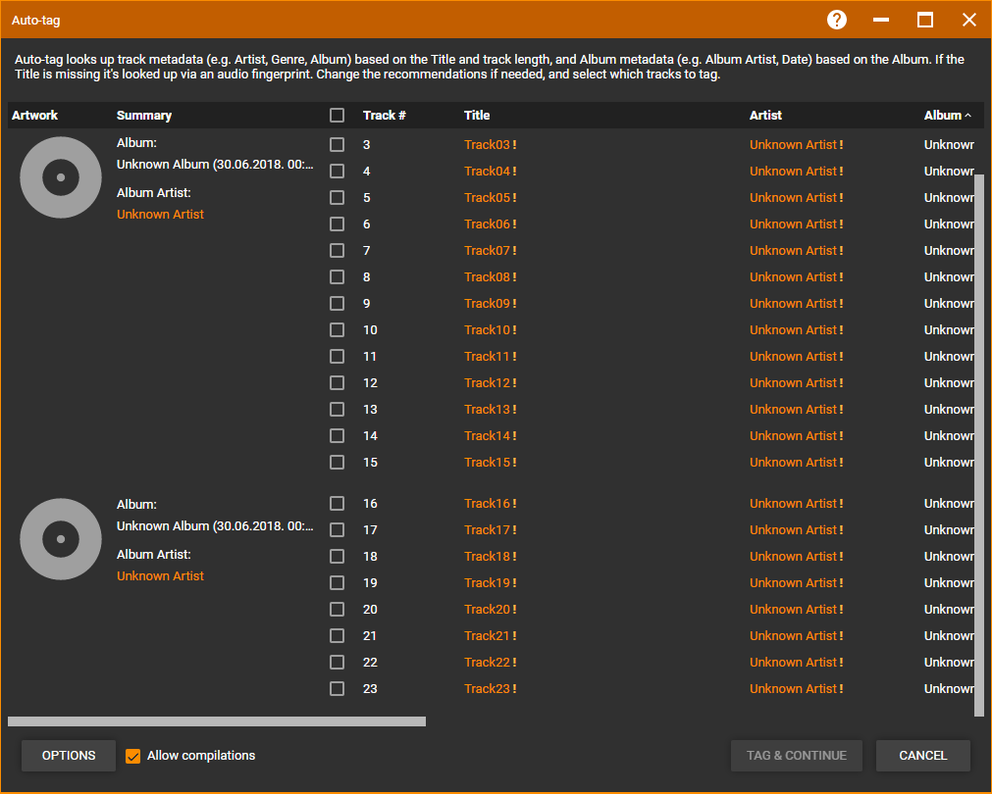Viewport: 992px width, 794px height.
Task: Click the first album's disc artwork
Action: click(61, 177)
